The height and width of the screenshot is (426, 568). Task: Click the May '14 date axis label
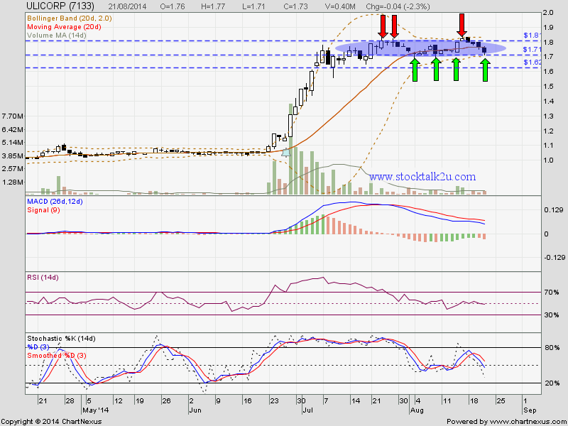tap(94, 410)
